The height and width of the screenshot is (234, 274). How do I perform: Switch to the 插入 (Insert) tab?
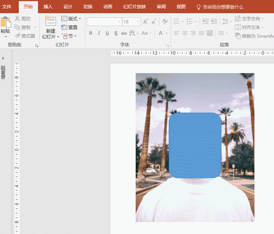(x=48, y=7)
